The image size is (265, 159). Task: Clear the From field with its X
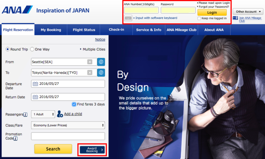pos(90,62)
